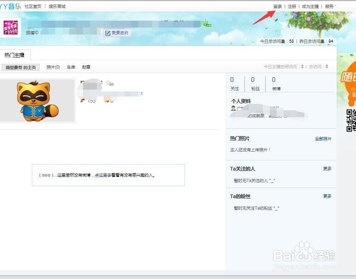Click the 暂时无关注Ta的粉丝 text
Screen dimensions: 356x279
point(257,208)
